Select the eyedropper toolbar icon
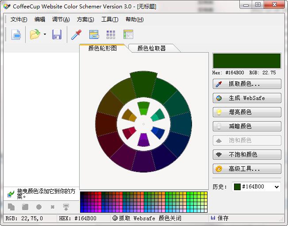Screen dimensions: 288x226 76,34
